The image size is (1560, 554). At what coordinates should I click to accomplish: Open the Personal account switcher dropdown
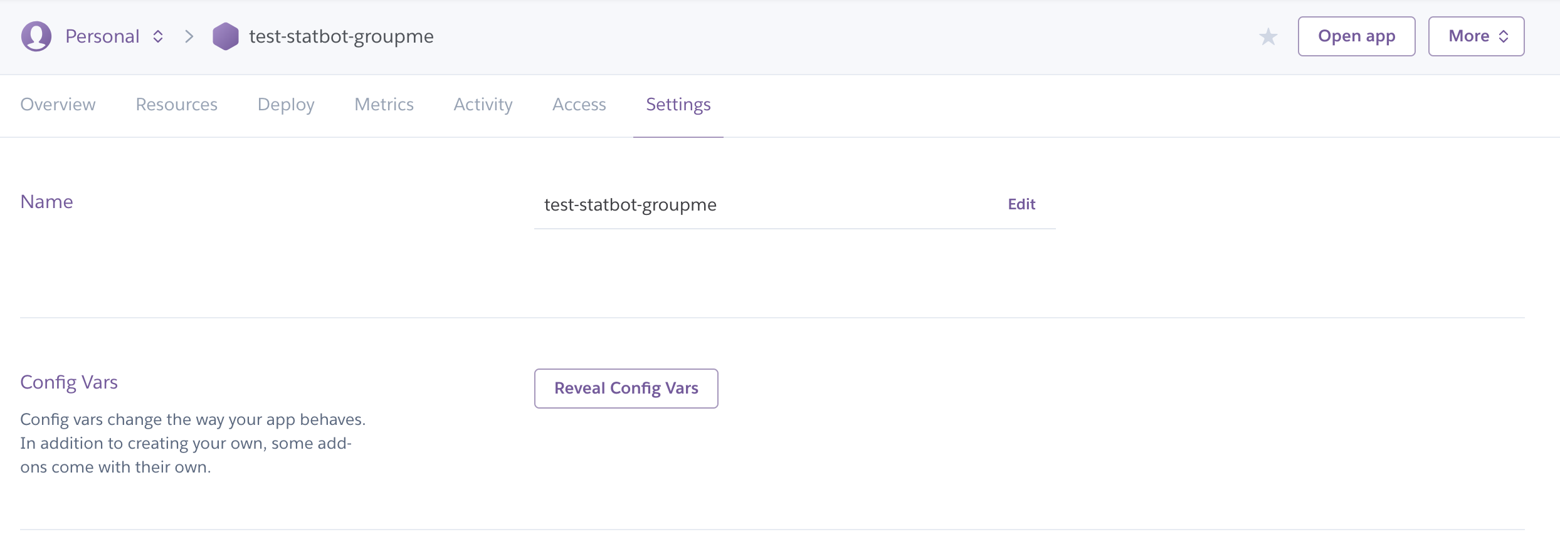(x=114, y=36)
